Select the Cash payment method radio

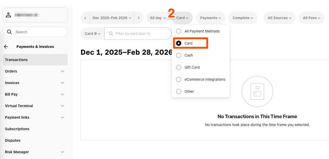click(x=179, y=55)
